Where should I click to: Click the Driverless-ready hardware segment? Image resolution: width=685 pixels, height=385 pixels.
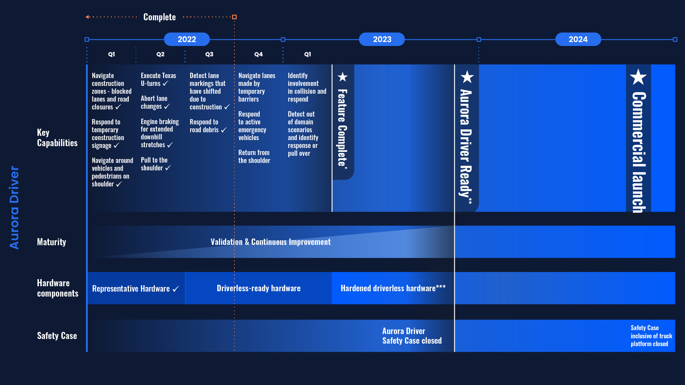coord(259,288)
